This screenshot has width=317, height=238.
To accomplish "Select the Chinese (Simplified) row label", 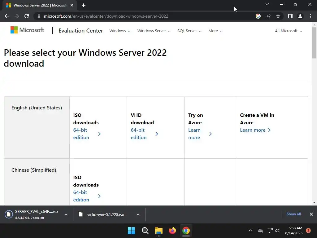I will [x=34, y=170].
